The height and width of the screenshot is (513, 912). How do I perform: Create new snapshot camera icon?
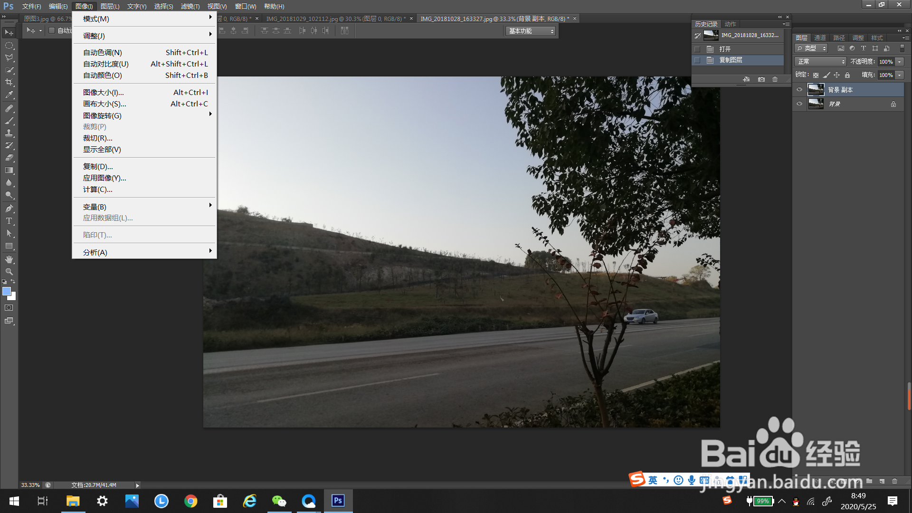click(761, 79)
